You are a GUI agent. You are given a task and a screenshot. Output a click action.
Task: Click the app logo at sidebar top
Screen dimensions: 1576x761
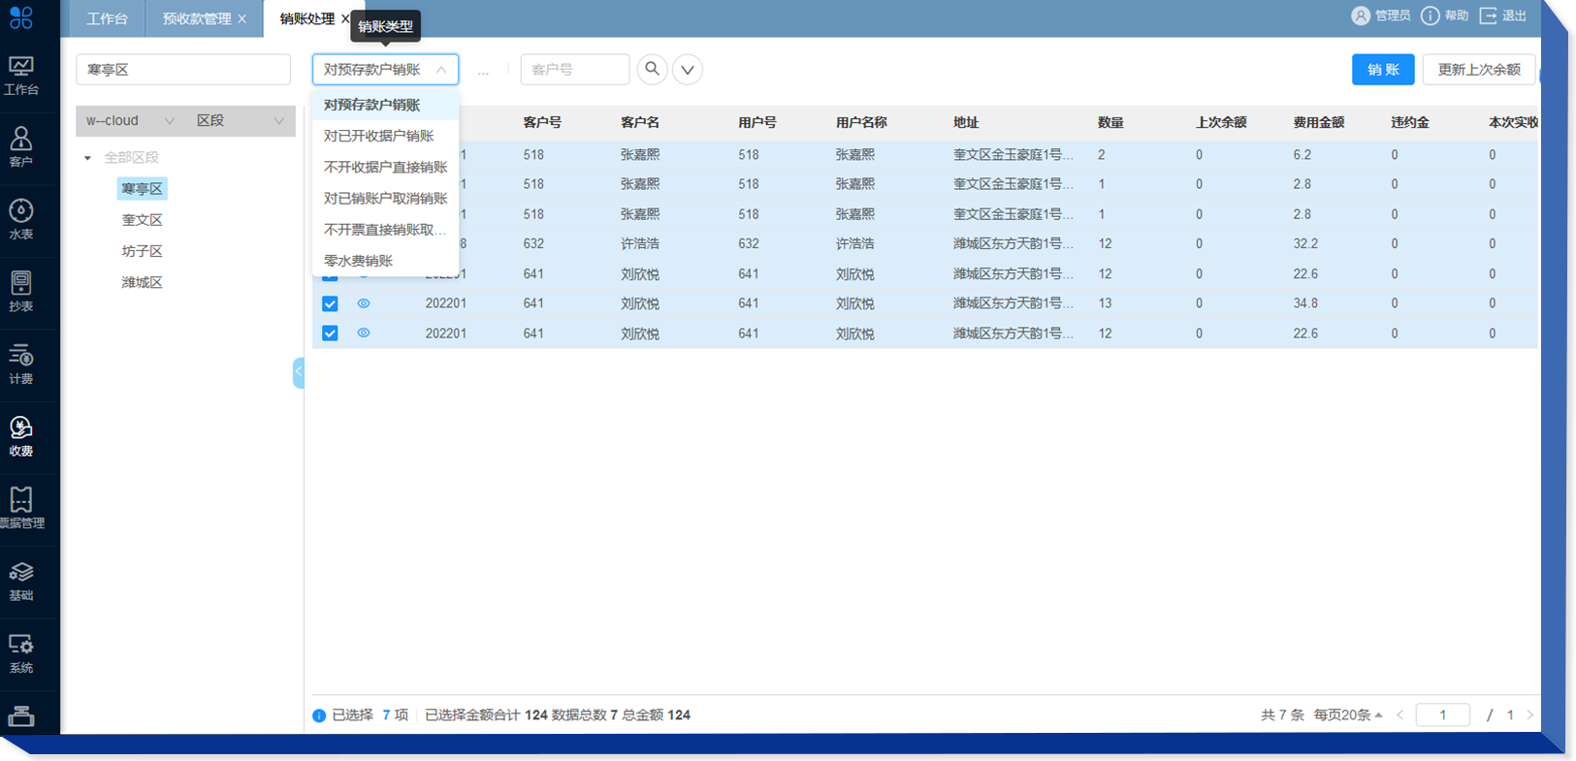20,17
